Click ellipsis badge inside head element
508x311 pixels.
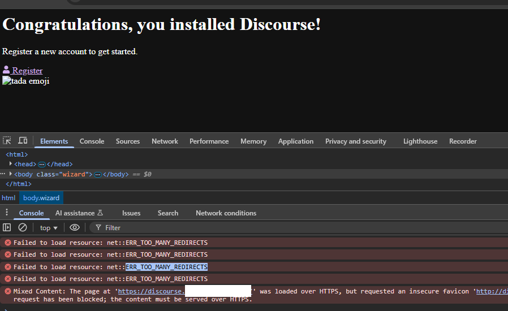(x=42, y=164)
